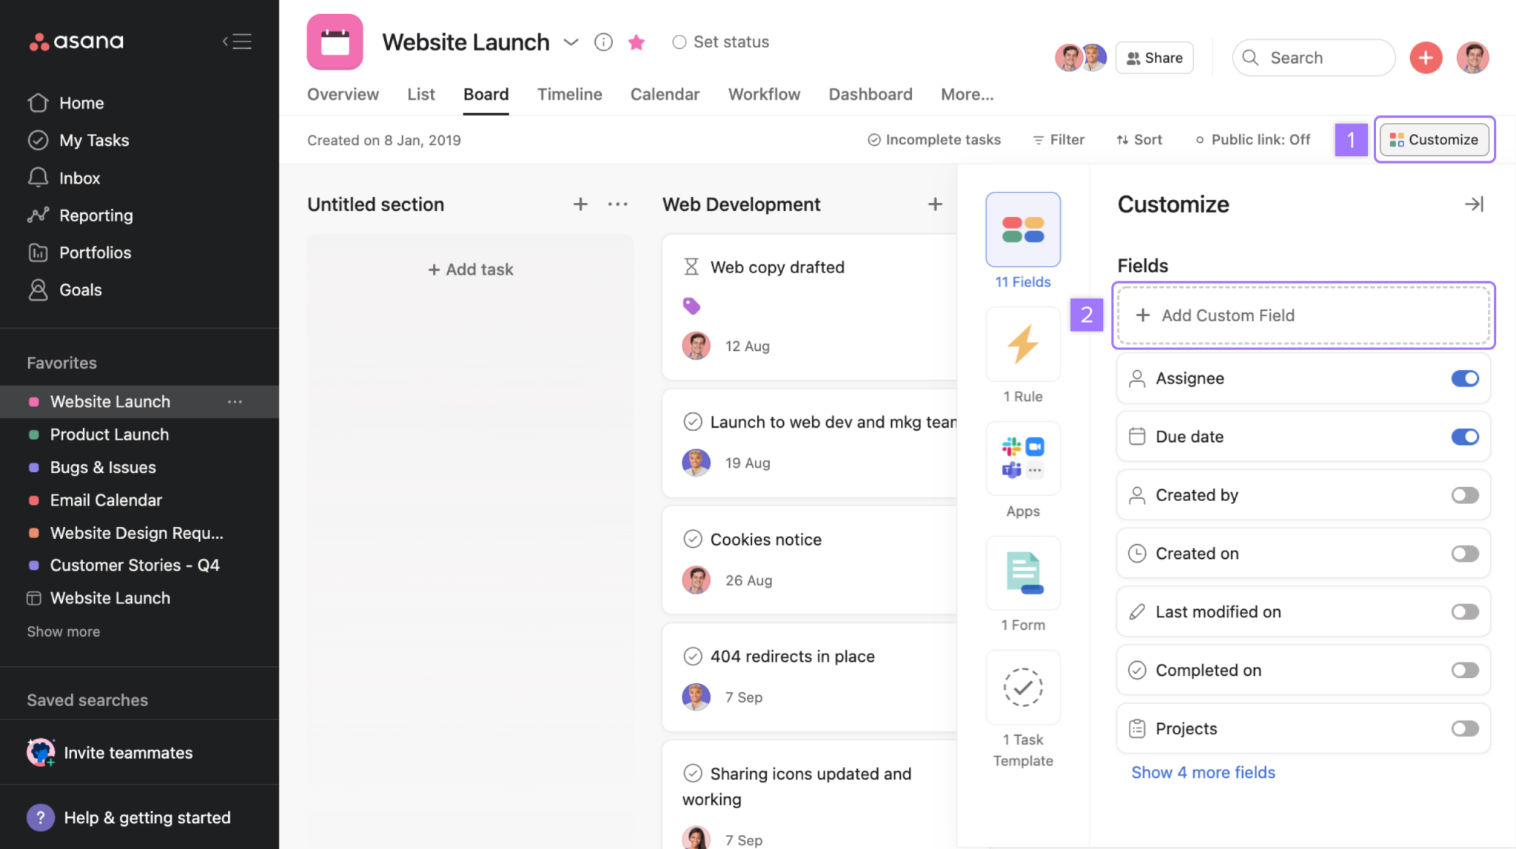Image resolution: width=1516 pixels, height=849 pixels.
Task: Open the Apps panel in Customize
Action: [1022, 458]
